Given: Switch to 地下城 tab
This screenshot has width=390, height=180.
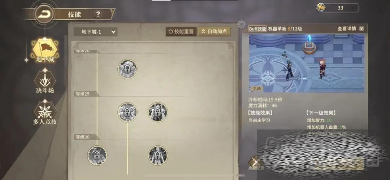Looking at the screenshot, I should 45,51.
